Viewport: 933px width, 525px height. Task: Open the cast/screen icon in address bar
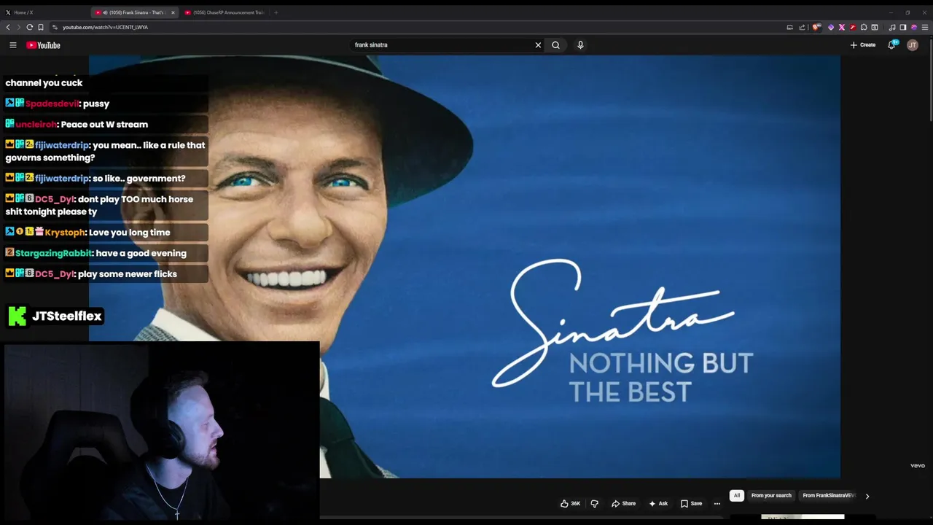[x=789, y=27]
